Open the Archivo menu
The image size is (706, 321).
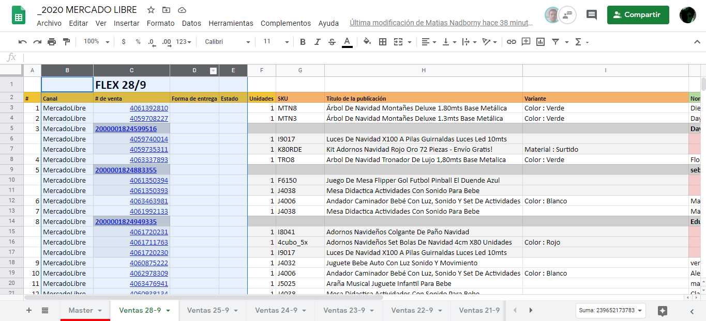49,23
